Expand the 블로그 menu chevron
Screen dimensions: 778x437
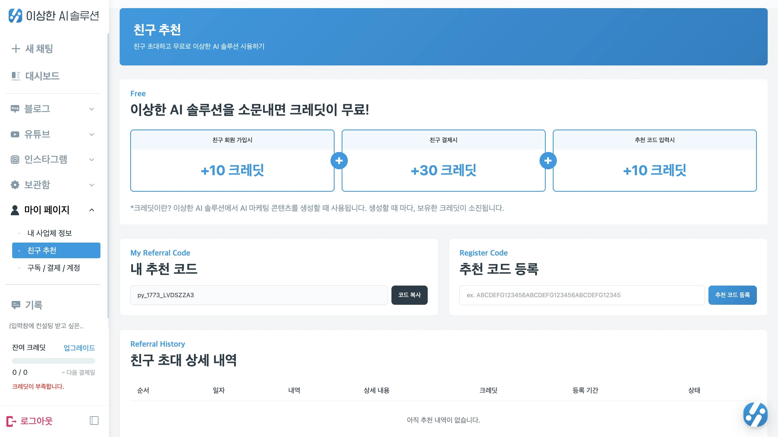pyautogui.click(x=92, y=109)
